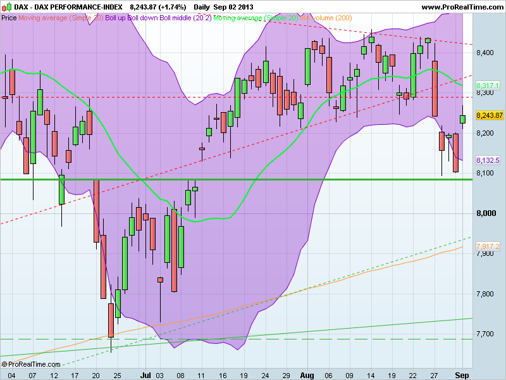Click the 11 date label on time axis

[x=201, y=376]
